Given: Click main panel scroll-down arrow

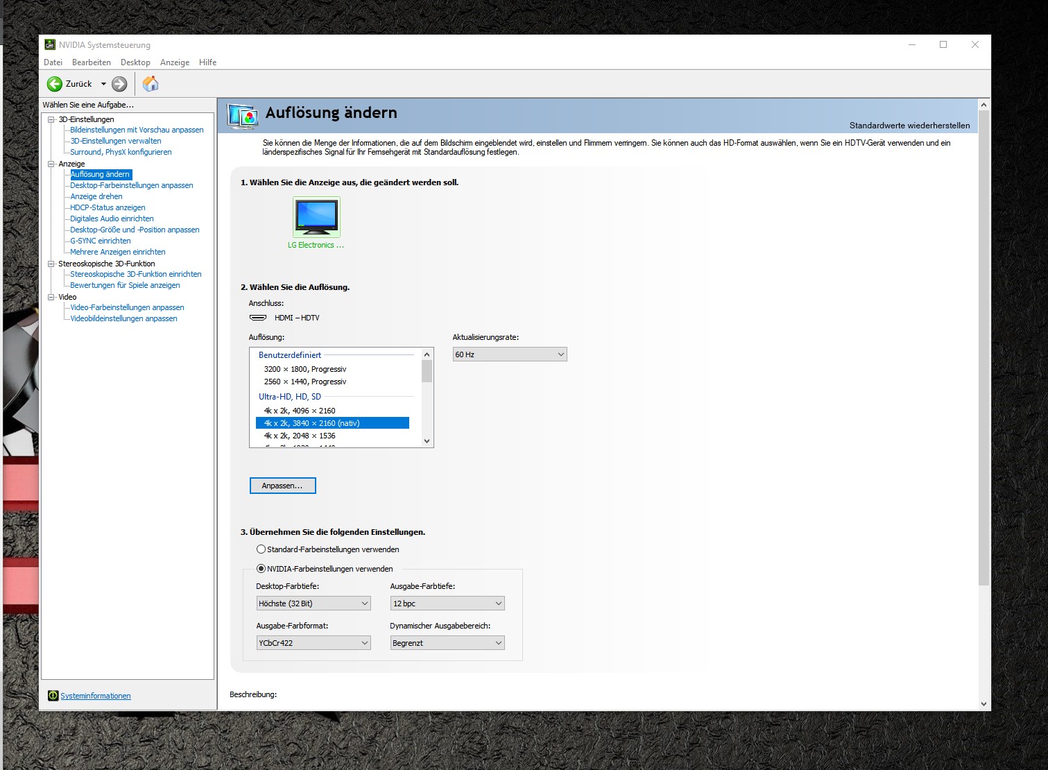Looking at the screenshot, I should (983, 703).
